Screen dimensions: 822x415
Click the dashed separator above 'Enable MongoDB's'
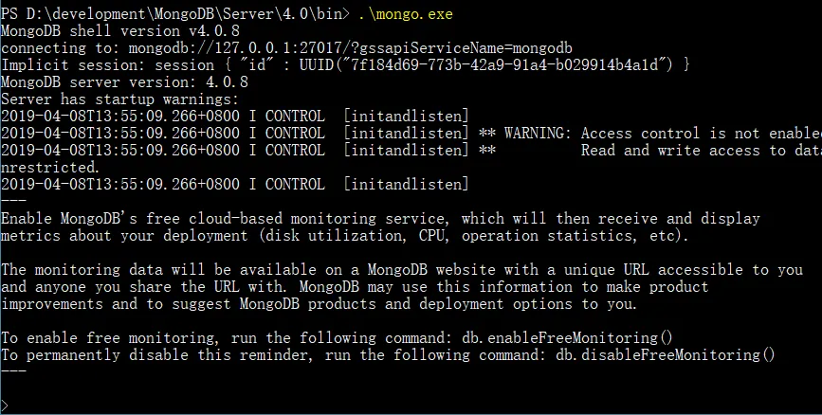13,201
